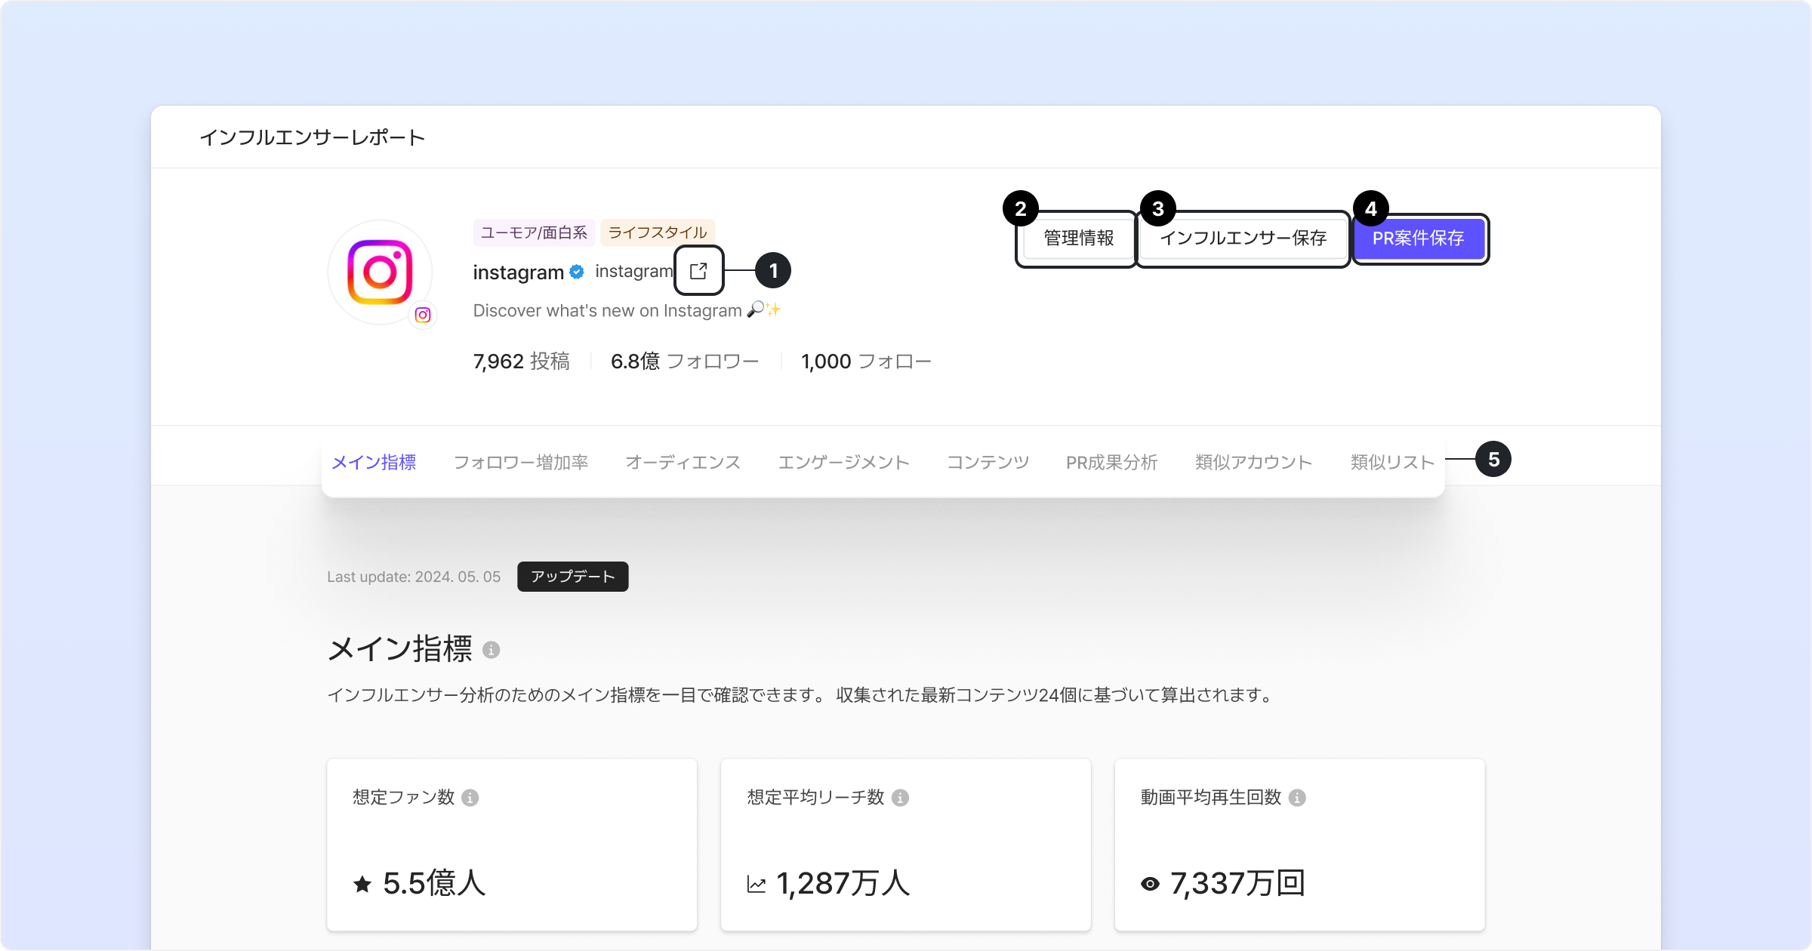Select the エンゲージメント tab
Screen dimensions: 1812x951
(x=843, y=463)
